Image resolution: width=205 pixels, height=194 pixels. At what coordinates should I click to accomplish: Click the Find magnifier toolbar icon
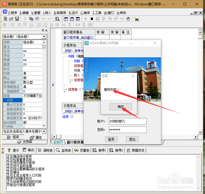(57, 19)
